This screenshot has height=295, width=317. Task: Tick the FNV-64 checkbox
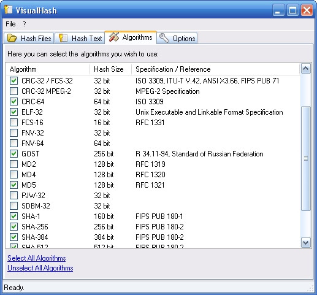(13, 144)
